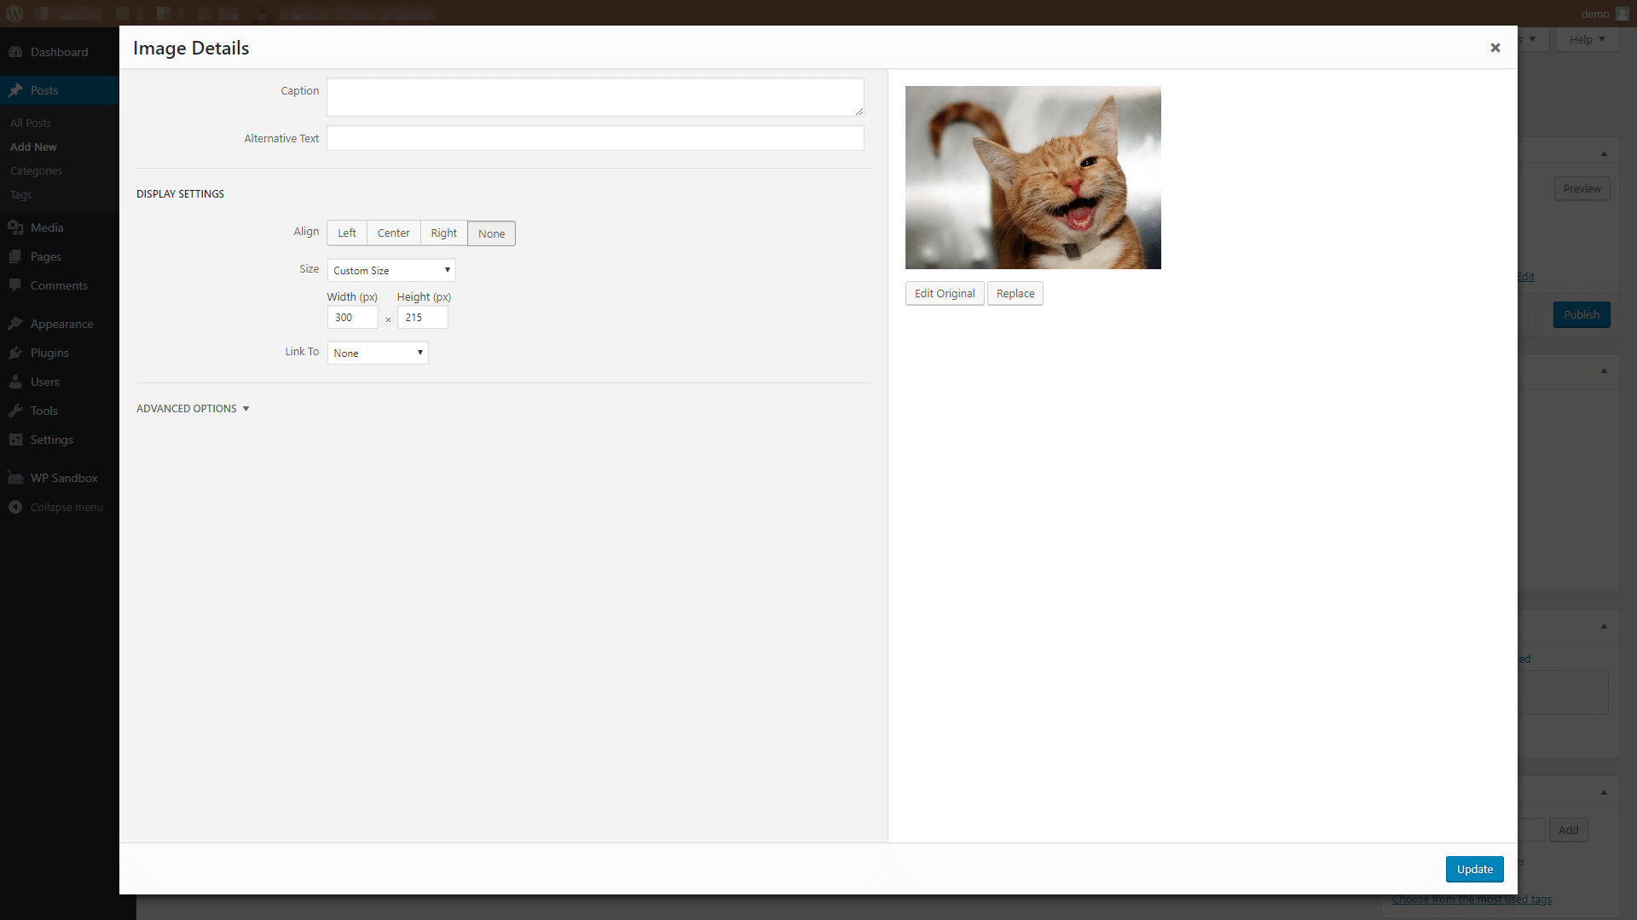Viewport: 1637px width, 920px height.
Task: Select Right image alignment
Action: click(443, 233)
